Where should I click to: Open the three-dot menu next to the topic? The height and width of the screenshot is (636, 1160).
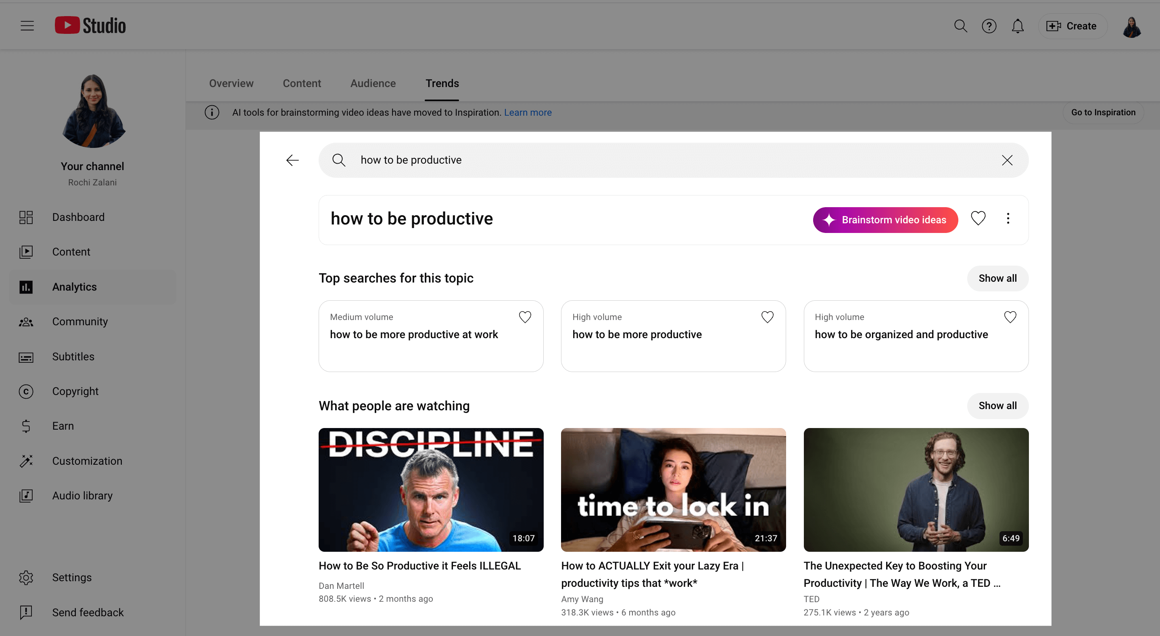[x=1008, y=218]
